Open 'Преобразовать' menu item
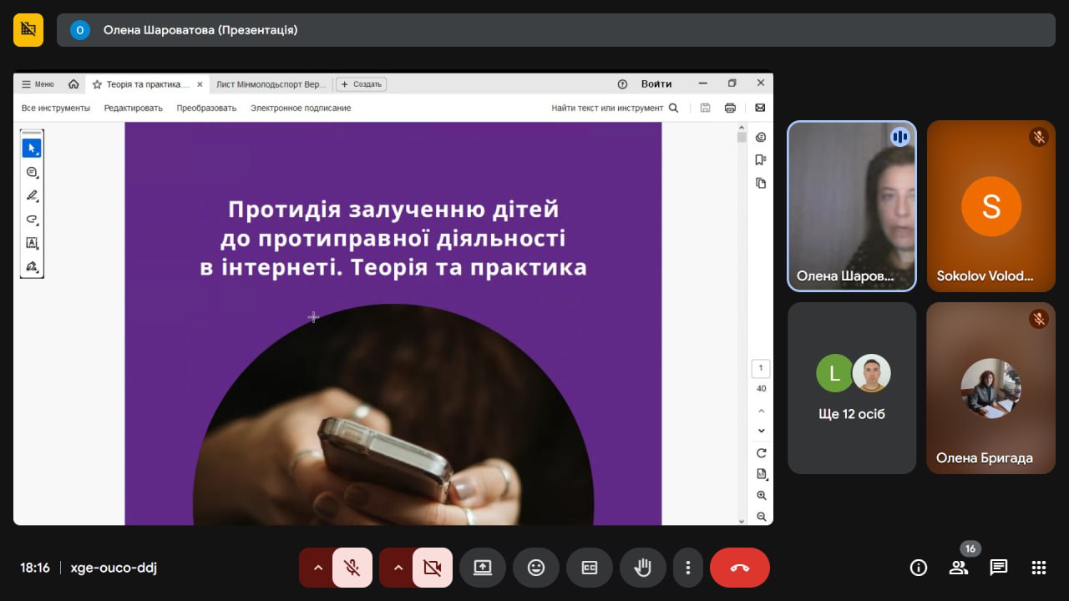The height and width of the screenshot is (601, 1069). coord(206,108)
